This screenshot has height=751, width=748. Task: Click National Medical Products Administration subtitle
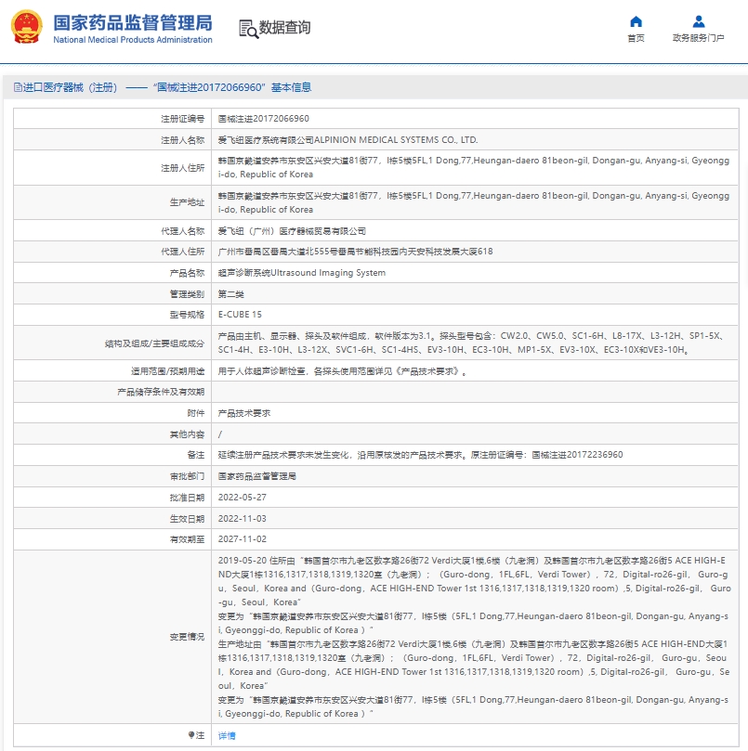133,40
